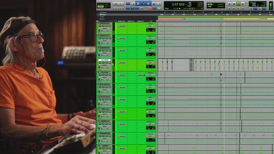Toggle the orange-highlighted toolbar button
The image size is (274, 154).
point(150,8)
